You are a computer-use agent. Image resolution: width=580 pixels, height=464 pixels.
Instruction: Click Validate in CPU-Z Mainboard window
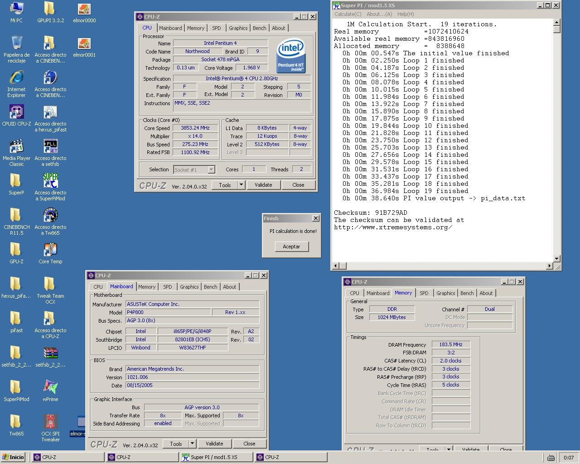[214, 444]
